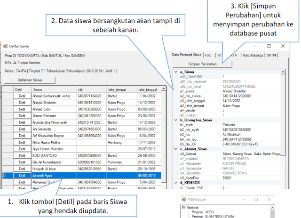301x218 pixels.
Task: Minimize the Daftar Siswa window
Action: [x=255, y=46]
